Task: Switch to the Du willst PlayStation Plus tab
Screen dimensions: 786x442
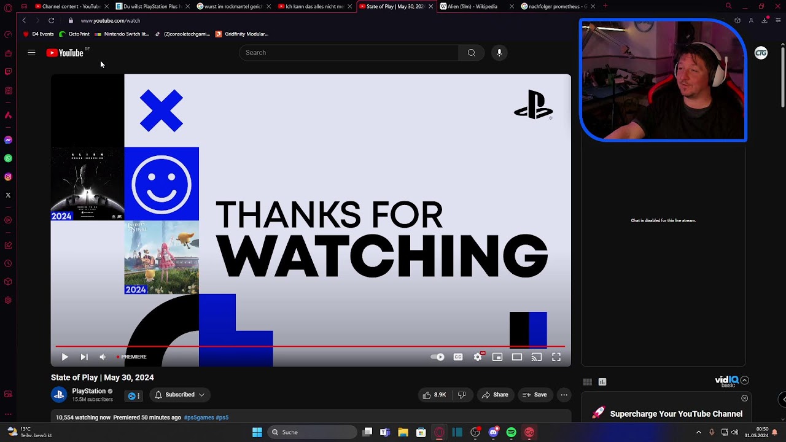Action: coord(152,6)
